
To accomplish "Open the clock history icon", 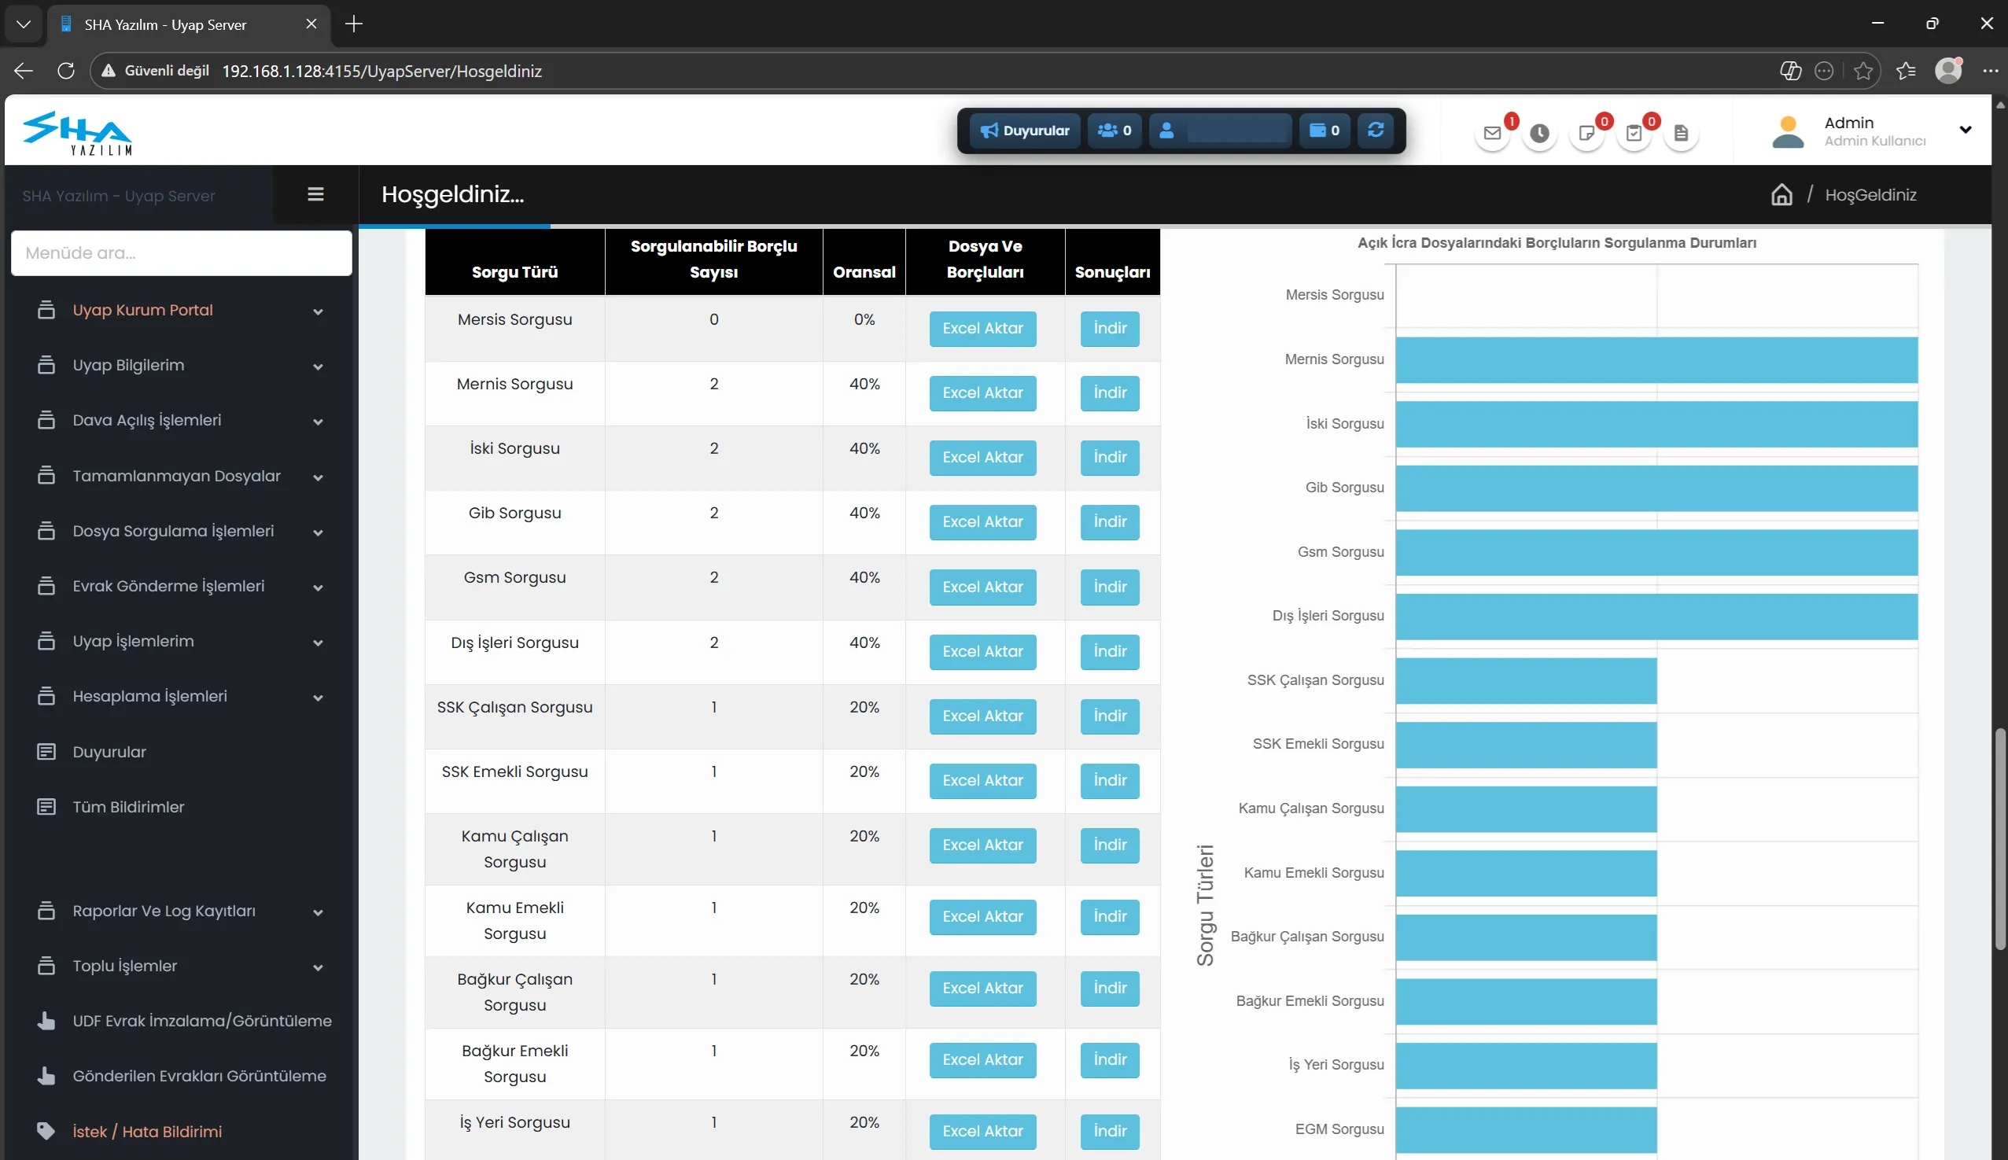I will 1539,133.
